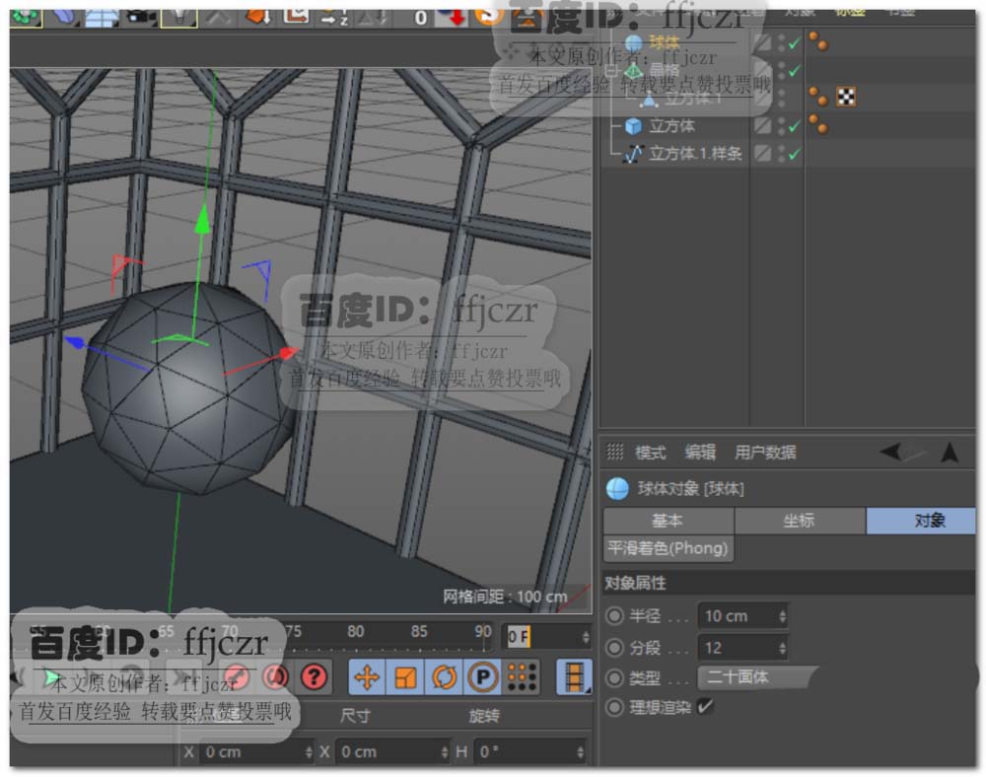The width and height of the screenshot is (986, 777).
Task: Toggle the green enable check for 立方体.1.样条
Action: coord(794,154)
